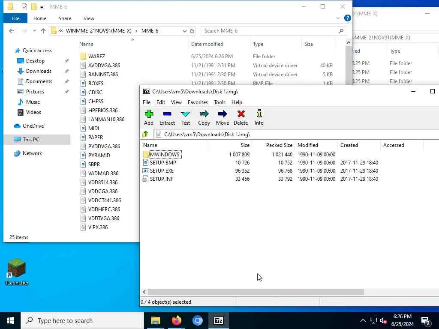Screen dimensions: 439x329
Task: Sort 7-Zip list by Accessed column
Action: tap(402, 145)
